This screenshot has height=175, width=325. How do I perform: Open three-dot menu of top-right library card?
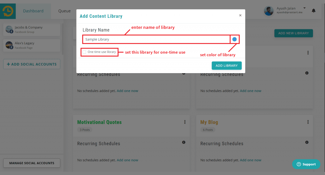click(308, 53)
